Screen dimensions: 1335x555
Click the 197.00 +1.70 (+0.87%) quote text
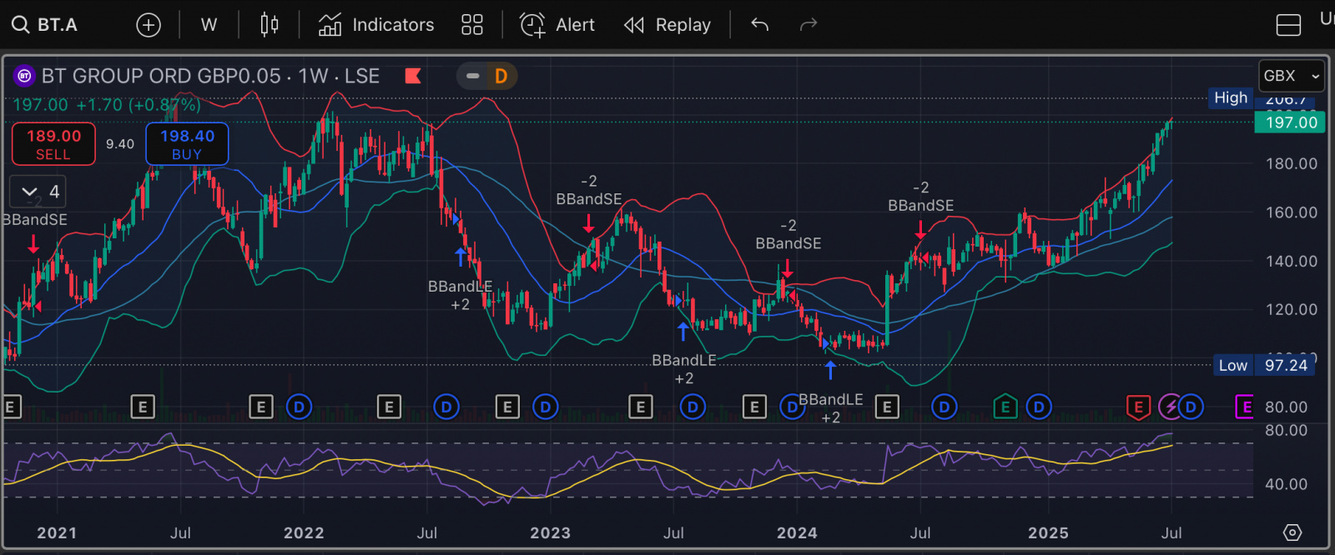tap(107, 105)
